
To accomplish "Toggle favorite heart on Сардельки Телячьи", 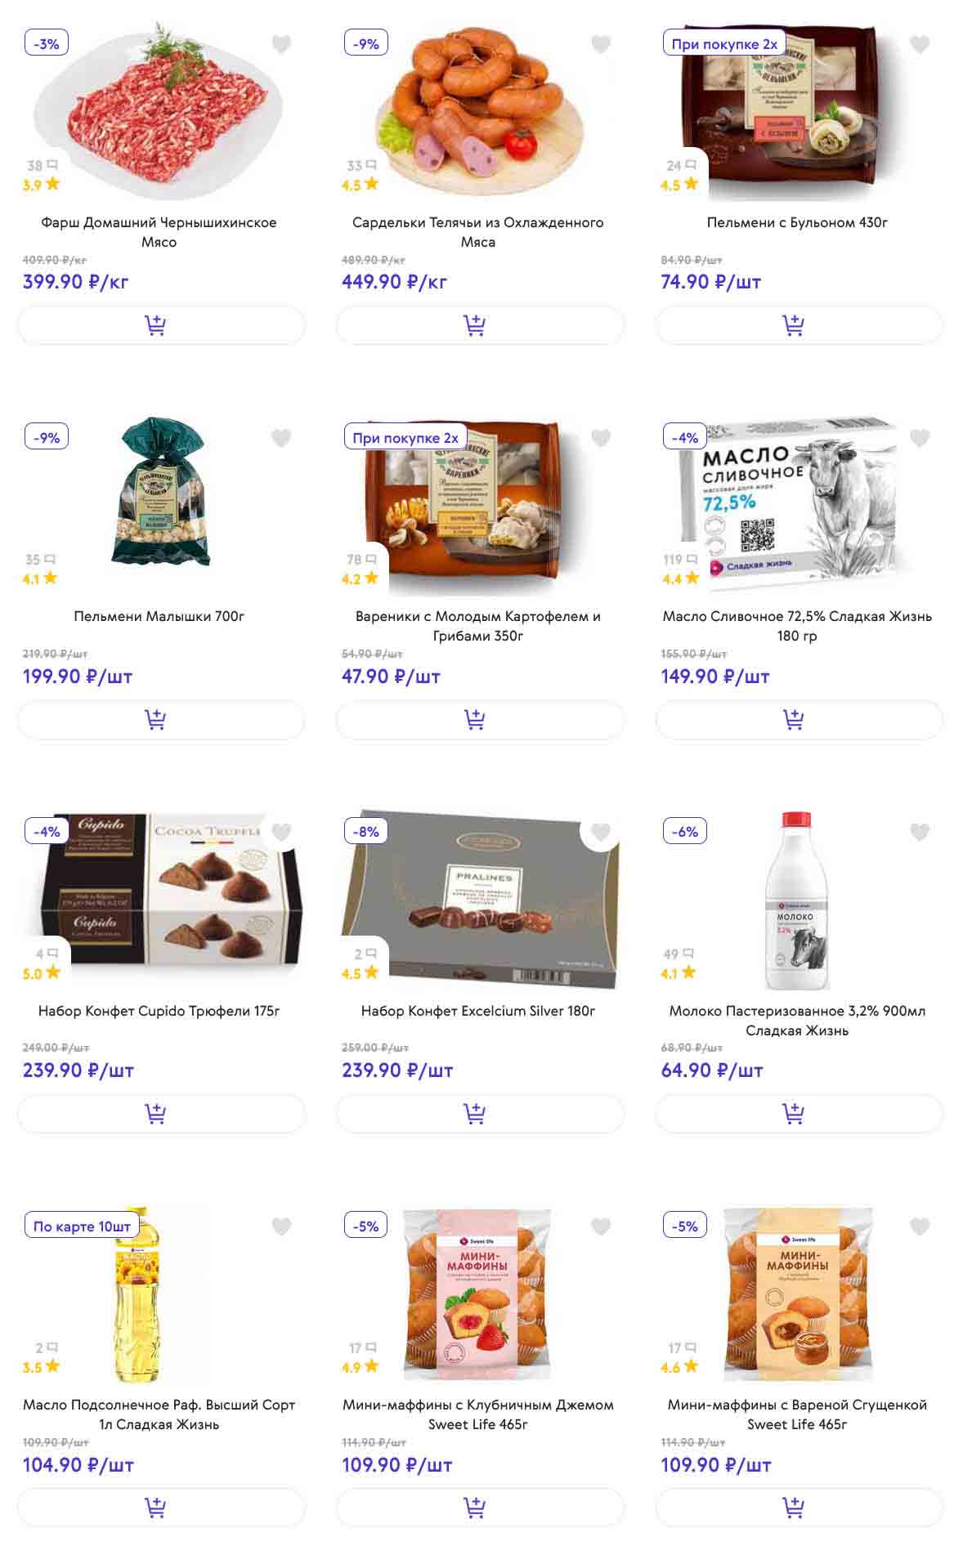I will click(601, 44).
